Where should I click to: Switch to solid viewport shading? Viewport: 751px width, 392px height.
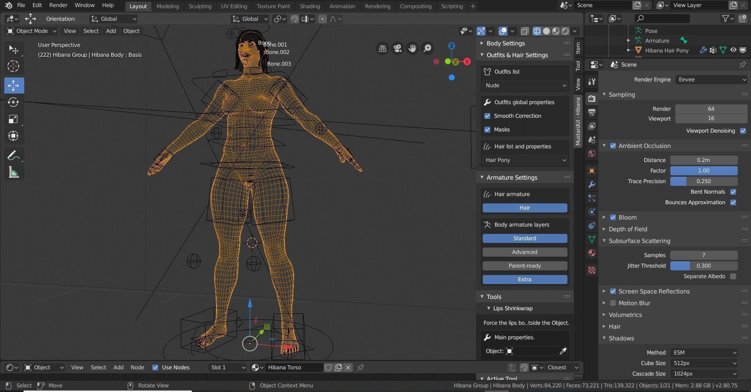point(546,31)
